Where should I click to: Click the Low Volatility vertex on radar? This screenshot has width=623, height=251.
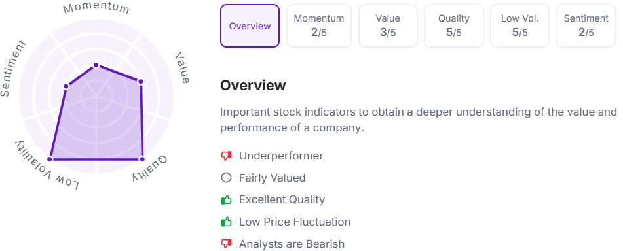point(50,159)
